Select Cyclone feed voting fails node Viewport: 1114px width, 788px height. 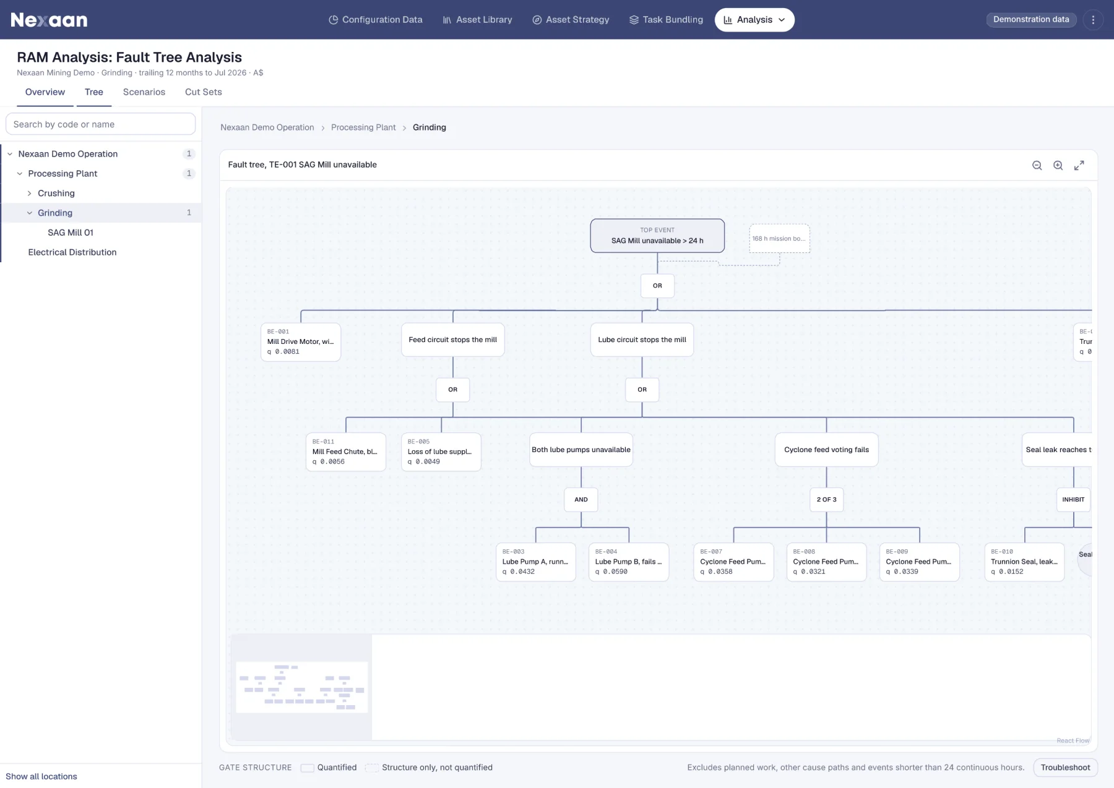point(826,450)
